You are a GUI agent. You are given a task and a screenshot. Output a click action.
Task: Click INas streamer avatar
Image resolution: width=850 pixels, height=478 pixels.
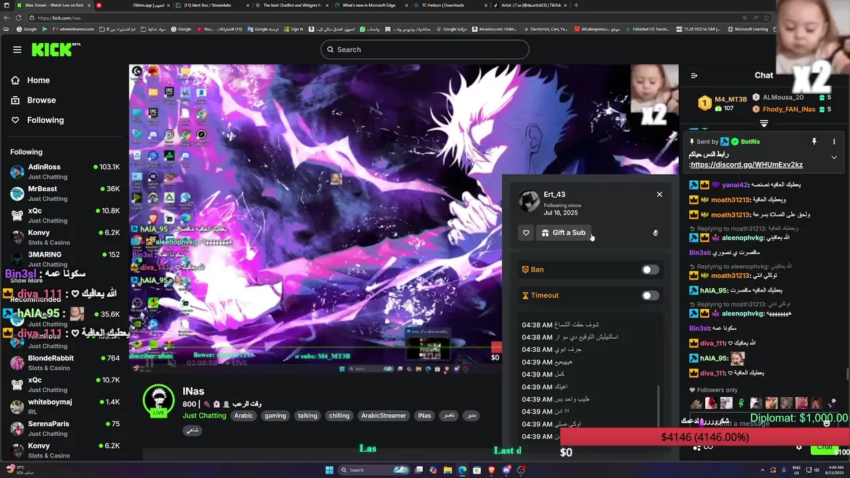(x=159, y=400)
